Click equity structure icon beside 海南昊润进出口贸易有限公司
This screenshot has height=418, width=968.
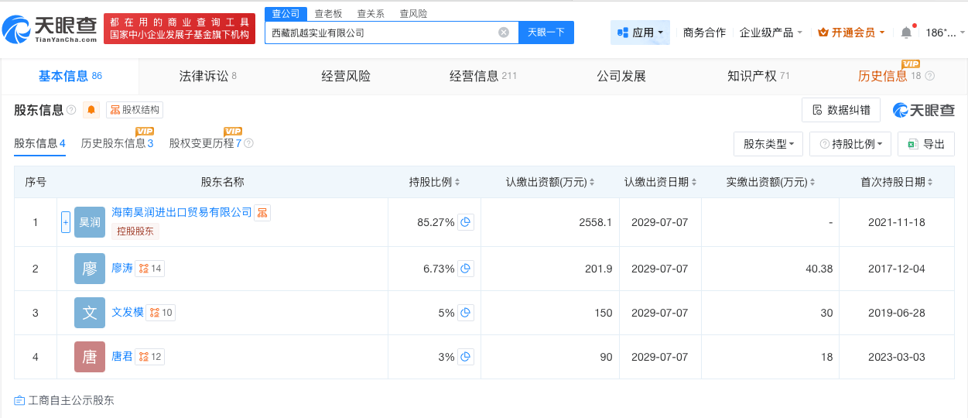pyautogui.click(x=262, y=212)
